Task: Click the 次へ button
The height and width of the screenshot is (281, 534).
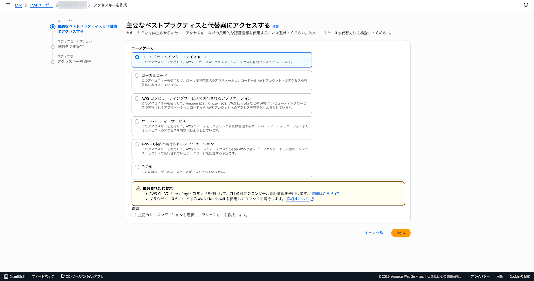Action: point(401,233)
